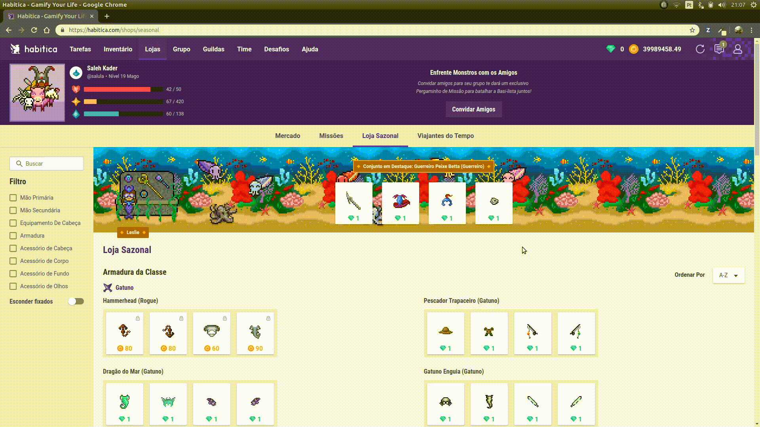Viewport: 760px width, 427px height.
Task: Check the Equipamento De Cabeça filter
Action: click(x=13, y=223)
